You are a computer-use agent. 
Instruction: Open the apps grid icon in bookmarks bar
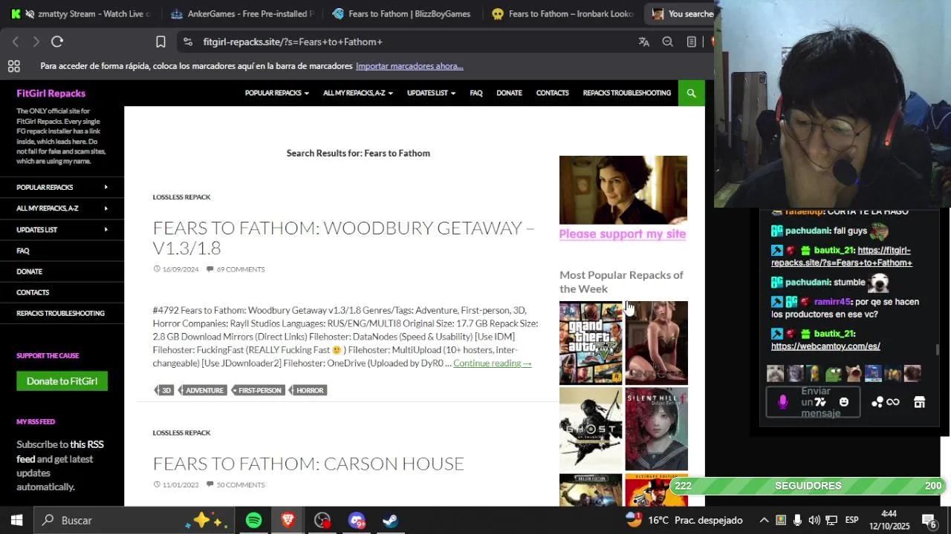14,66
